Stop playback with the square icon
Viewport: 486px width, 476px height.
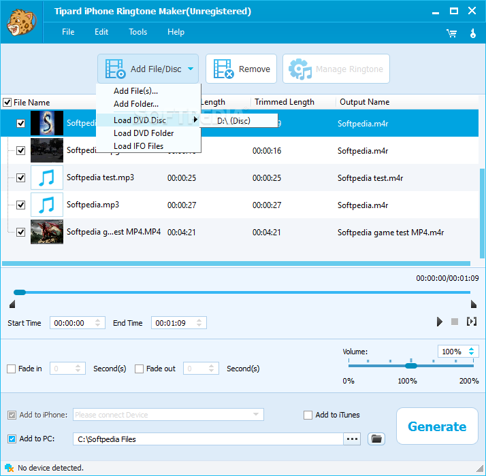pos(455,322)
